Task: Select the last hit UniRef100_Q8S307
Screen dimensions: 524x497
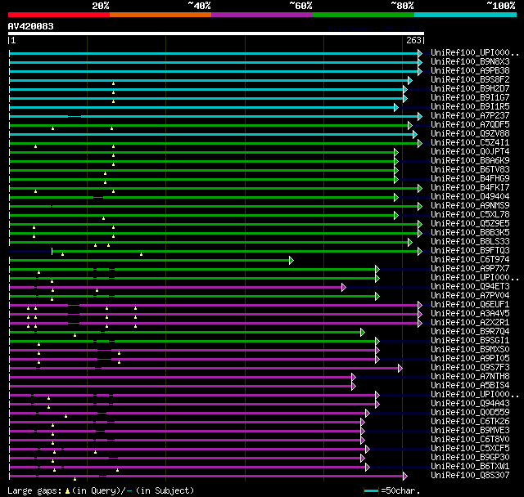Action: click(470, 476)
